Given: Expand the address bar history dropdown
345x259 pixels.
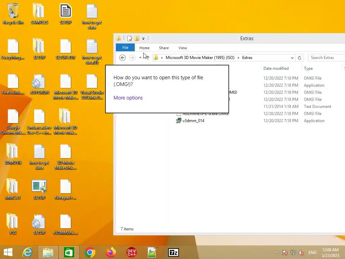Looking at the screenshot, I should click(292, 58).
